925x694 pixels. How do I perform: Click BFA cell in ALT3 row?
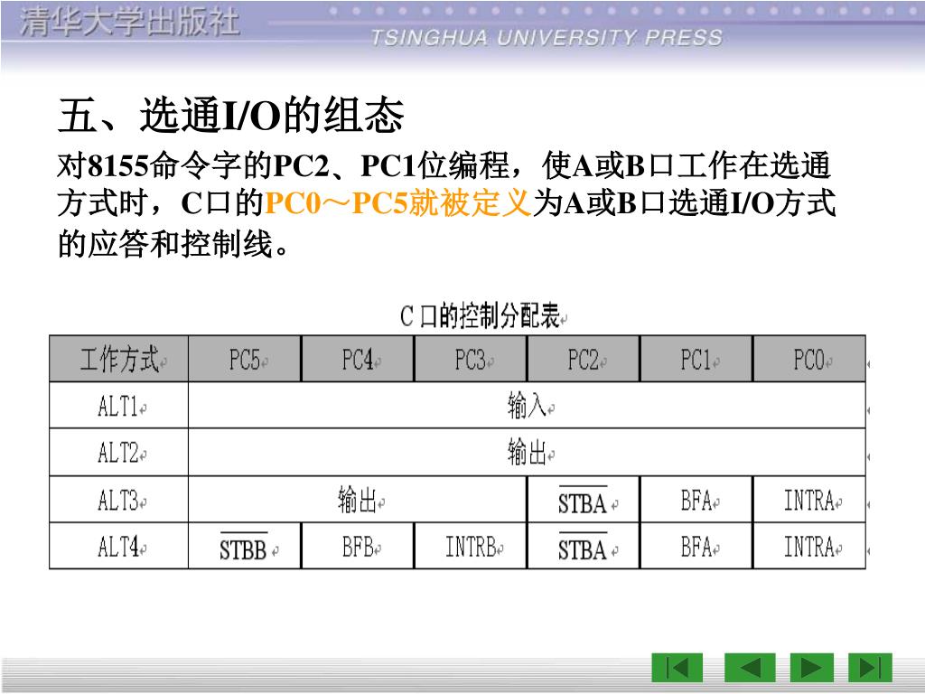(696, 500)
